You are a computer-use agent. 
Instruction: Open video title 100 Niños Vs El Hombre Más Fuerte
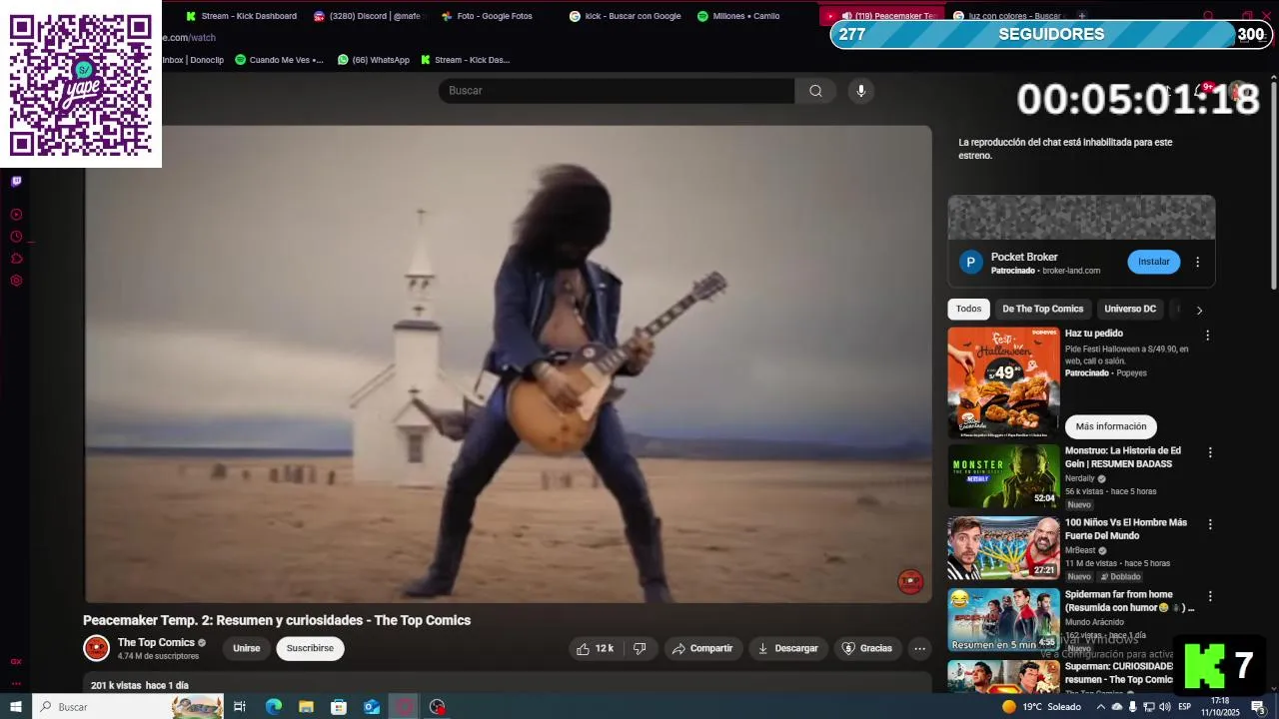click(1125, 529)
